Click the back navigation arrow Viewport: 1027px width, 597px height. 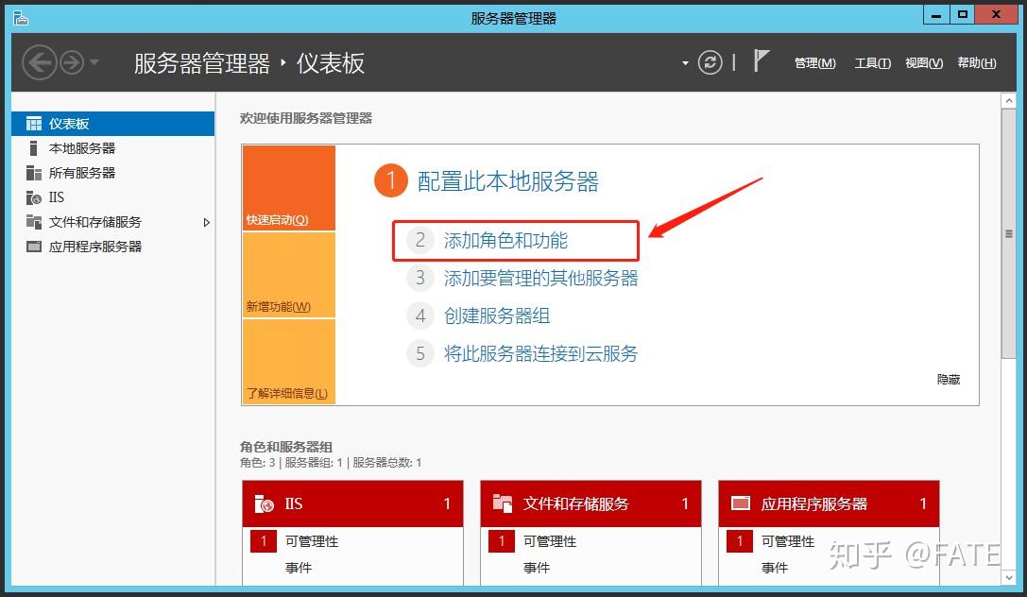pyautogui.click(x=39, y=61)
